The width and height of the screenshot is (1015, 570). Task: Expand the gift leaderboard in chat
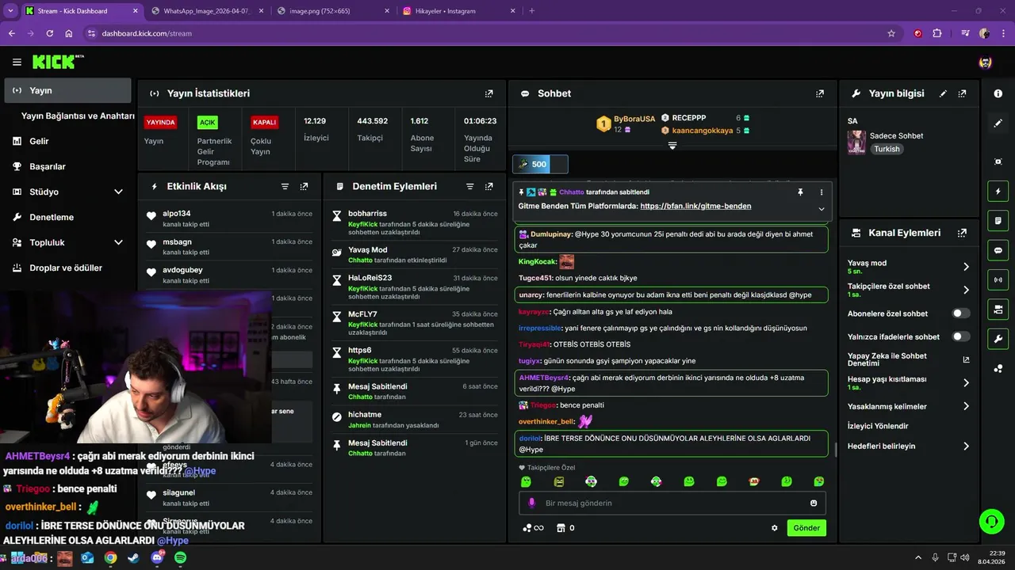click(672, 146)
